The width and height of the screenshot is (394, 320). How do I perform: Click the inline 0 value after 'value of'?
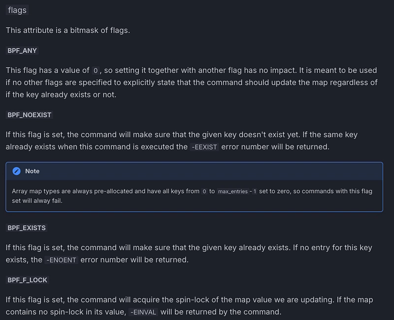[x=96, y=70]
